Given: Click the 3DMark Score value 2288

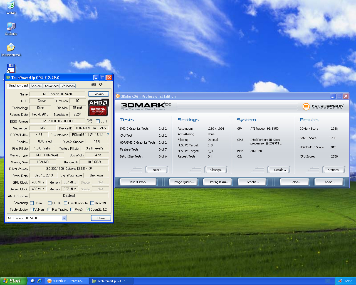Looking at the screenshot, I should (334, 129).
